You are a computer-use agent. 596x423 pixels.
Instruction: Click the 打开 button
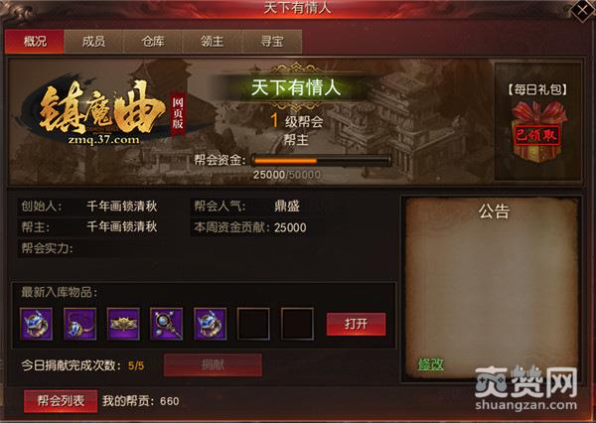point(357,324)
